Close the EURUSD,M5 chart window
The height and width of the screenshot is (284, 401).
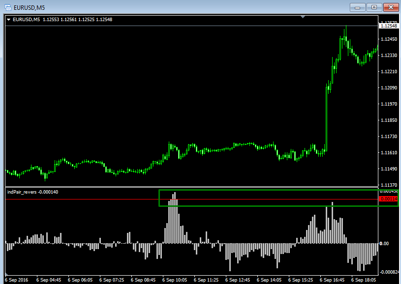tap(391, 7)
